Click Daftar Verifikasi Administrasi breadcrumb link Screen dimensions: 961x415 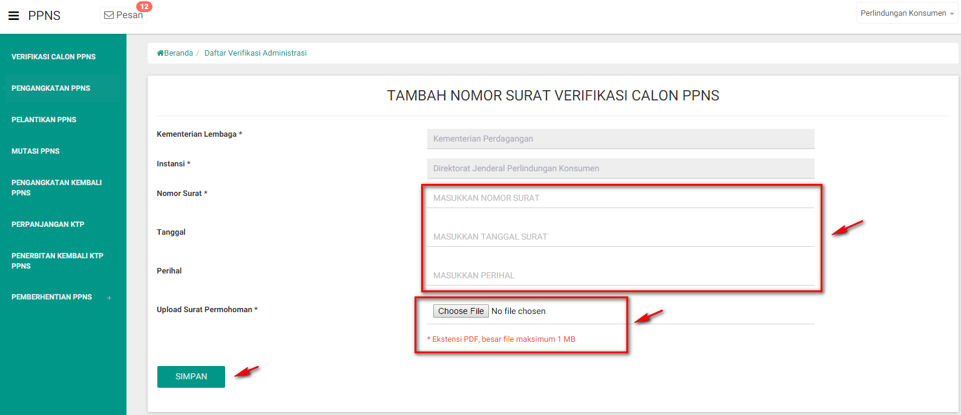coord(255,53)
